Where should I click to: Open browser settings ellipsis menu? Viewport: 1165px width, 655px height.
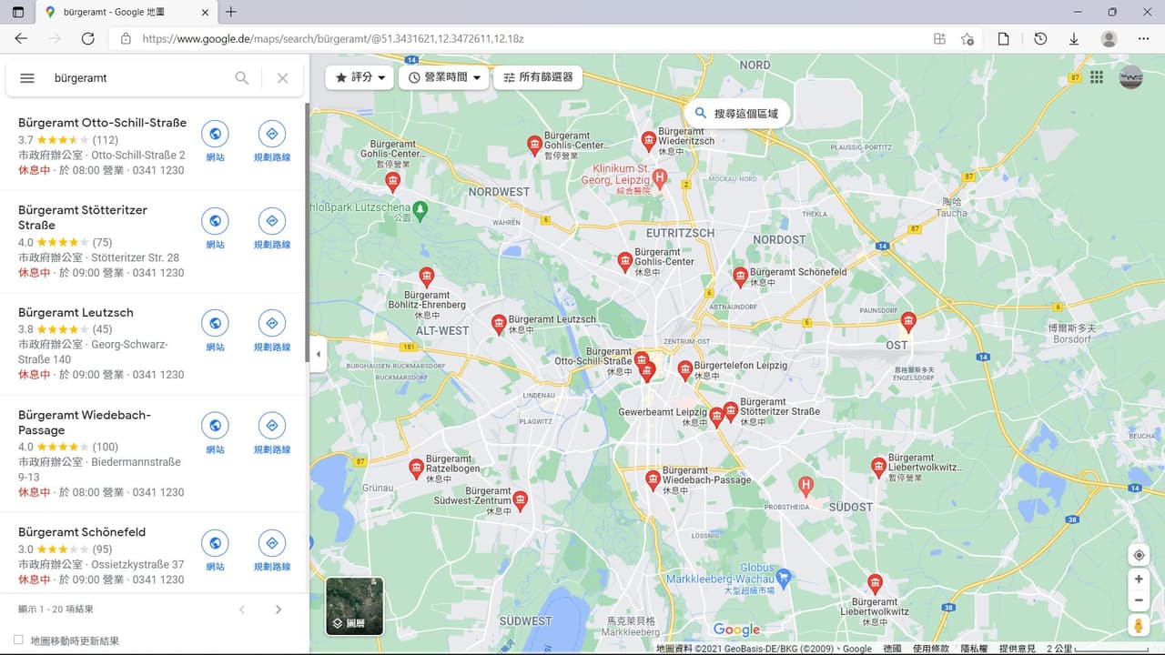tap(1144, 38)
